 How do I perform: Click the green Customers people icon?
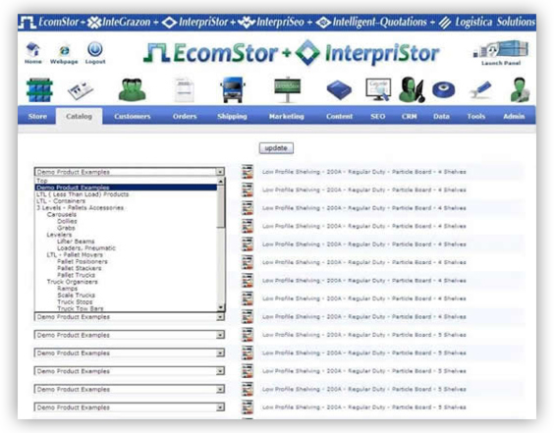click(x=132, y=90)
